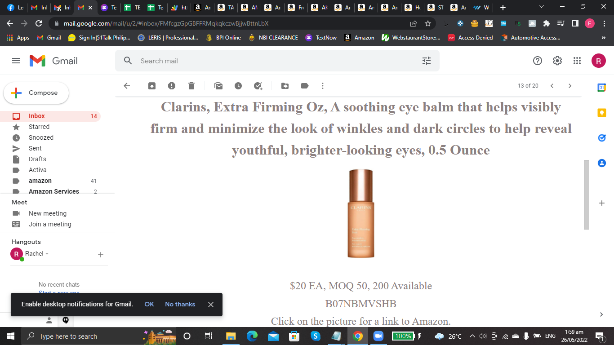Expand the Rachel Hangouts status dropdown
Viewport: 614px width, 345px height.
(x=47, y=254)
